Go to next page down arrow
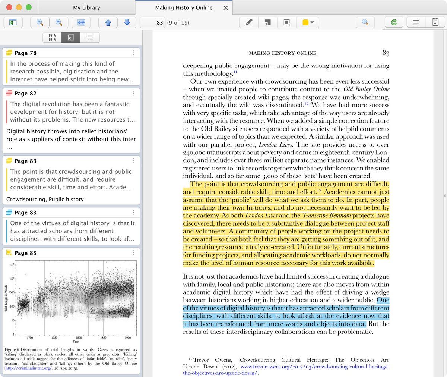 (127, 22)
